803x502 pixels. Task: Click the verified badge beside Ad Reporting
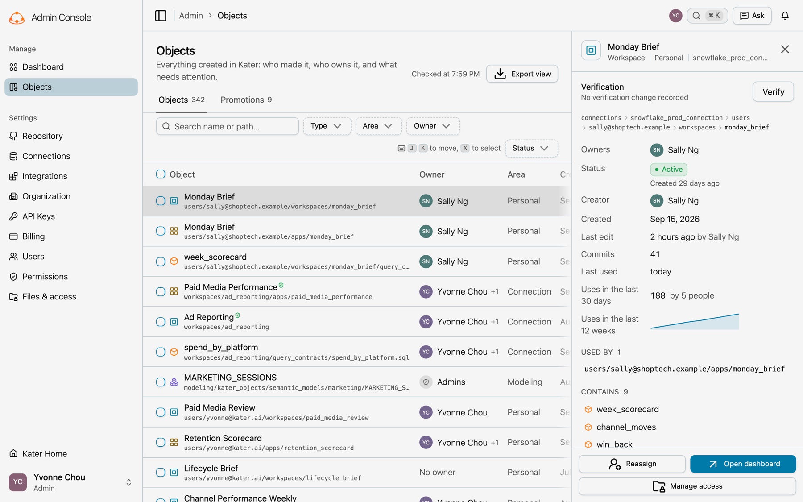[x=238, y=315]
